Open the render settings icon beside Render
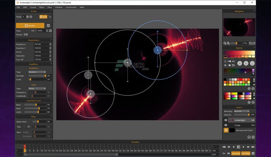Screen dimensions: 271x157 click(48, 25)
